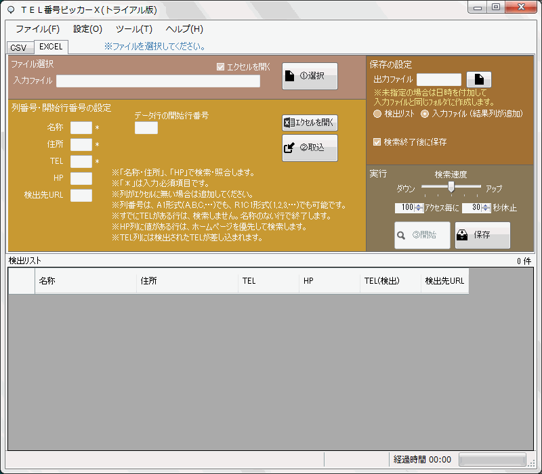Click the 入力ファイル text field
The width and height of the screenshot is (542, 474).
click(158, 81)
